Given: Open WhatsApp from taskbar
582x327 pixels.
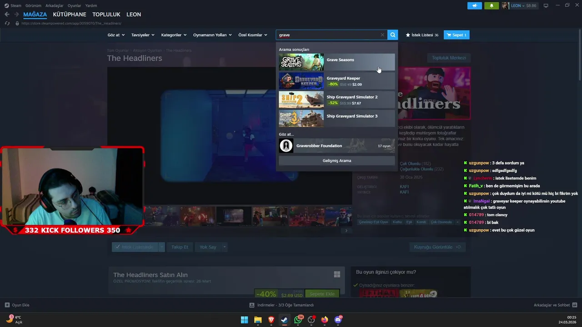Looking at the screenshot, I should click(298, 320).
